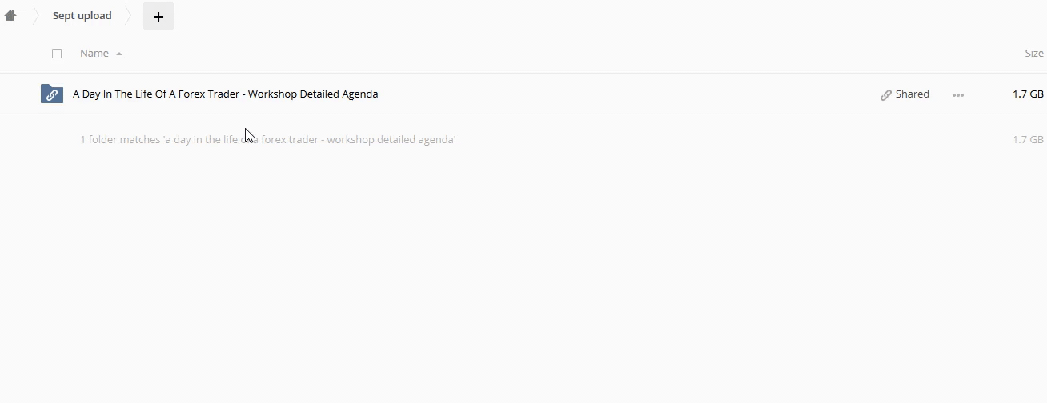Click the '1 folder matches' summary text

click(268, 139)
